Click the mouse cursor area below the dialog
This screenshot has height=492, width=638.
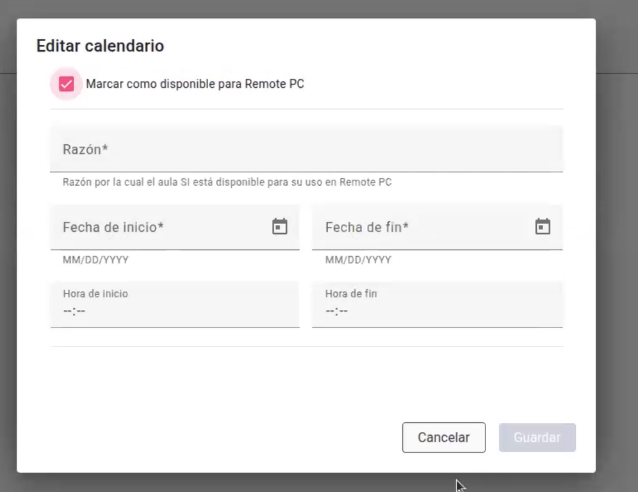(460, 486)
